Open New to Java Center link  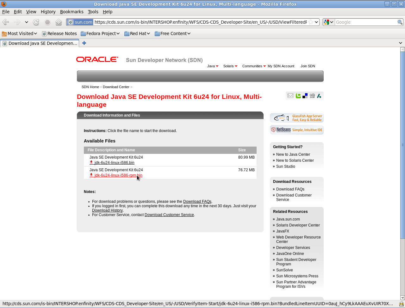[x=293, y=154]
